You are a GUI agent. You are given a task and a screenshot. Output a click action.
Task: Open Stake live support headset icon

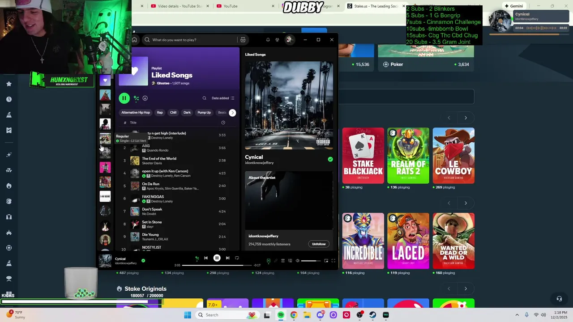point(559,299)
